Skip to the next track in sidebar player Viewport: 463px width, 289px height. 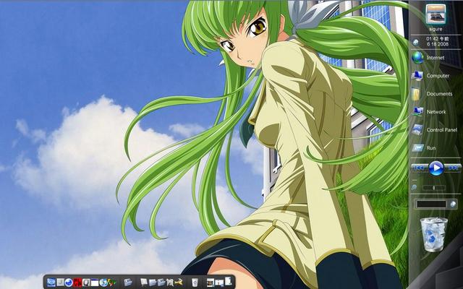(x=453, y=168)
